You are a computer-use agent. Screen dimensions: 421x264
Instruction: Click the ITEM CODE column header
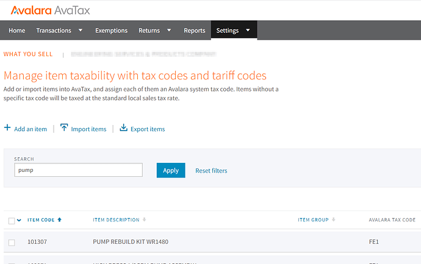pyautogui.click(x=41, y=219)
